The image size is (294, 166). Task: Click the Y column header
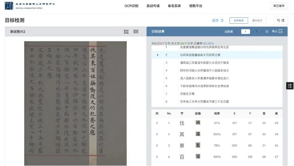tap(250, 113)
